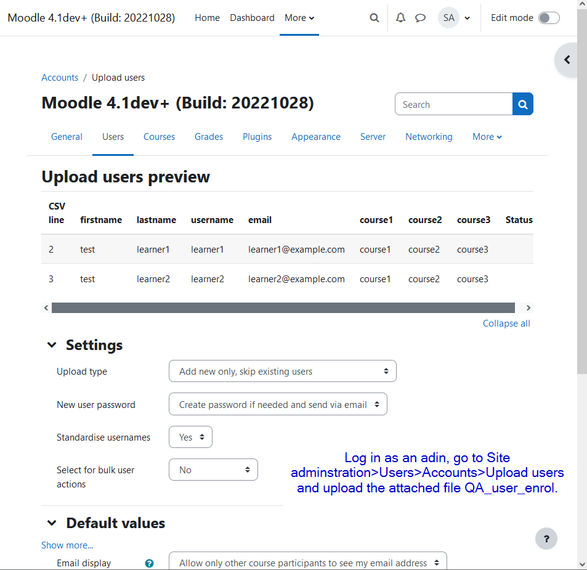
Task: Open the Upload type dropdown
Action: click(282, 371)
